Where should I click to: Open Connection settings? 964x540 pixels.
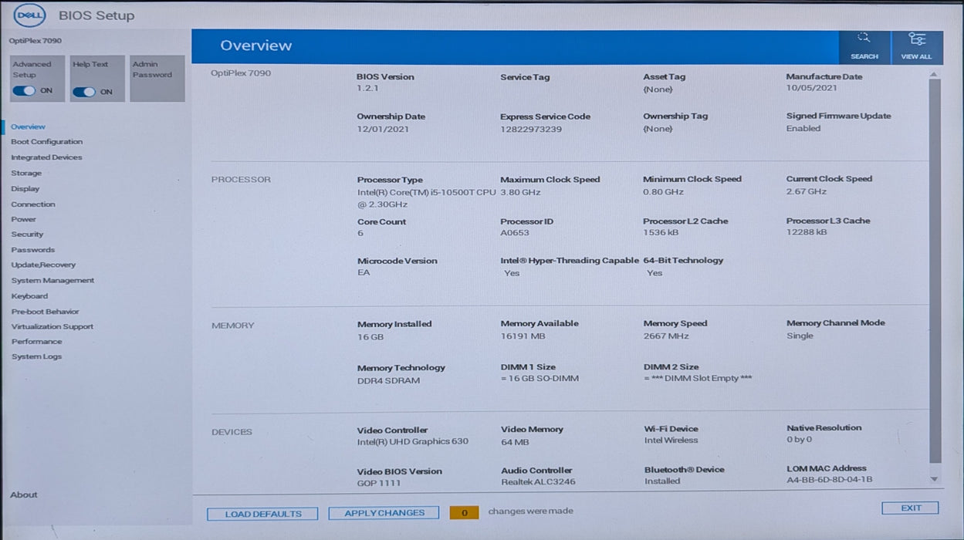33,204
